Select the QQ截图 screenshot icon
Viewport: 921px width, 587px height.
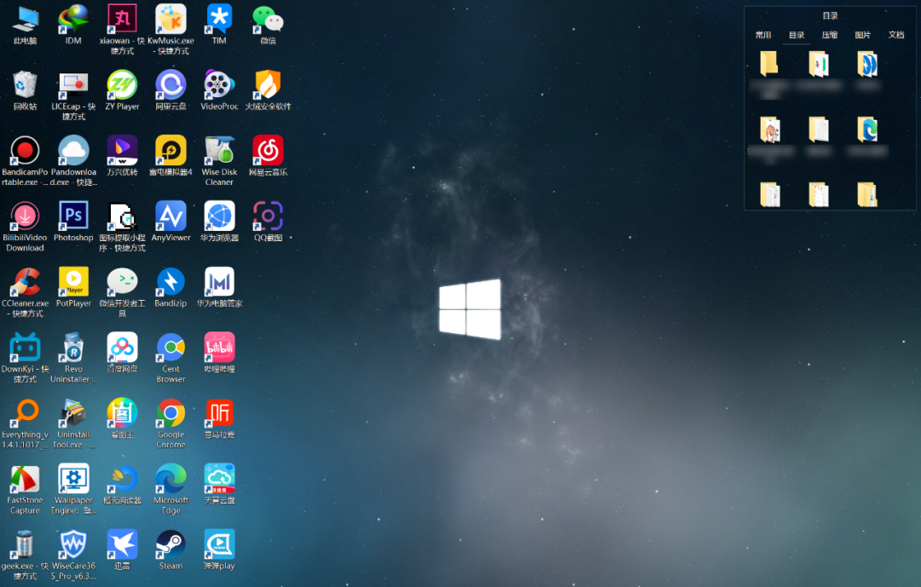[x=268, y=217]
